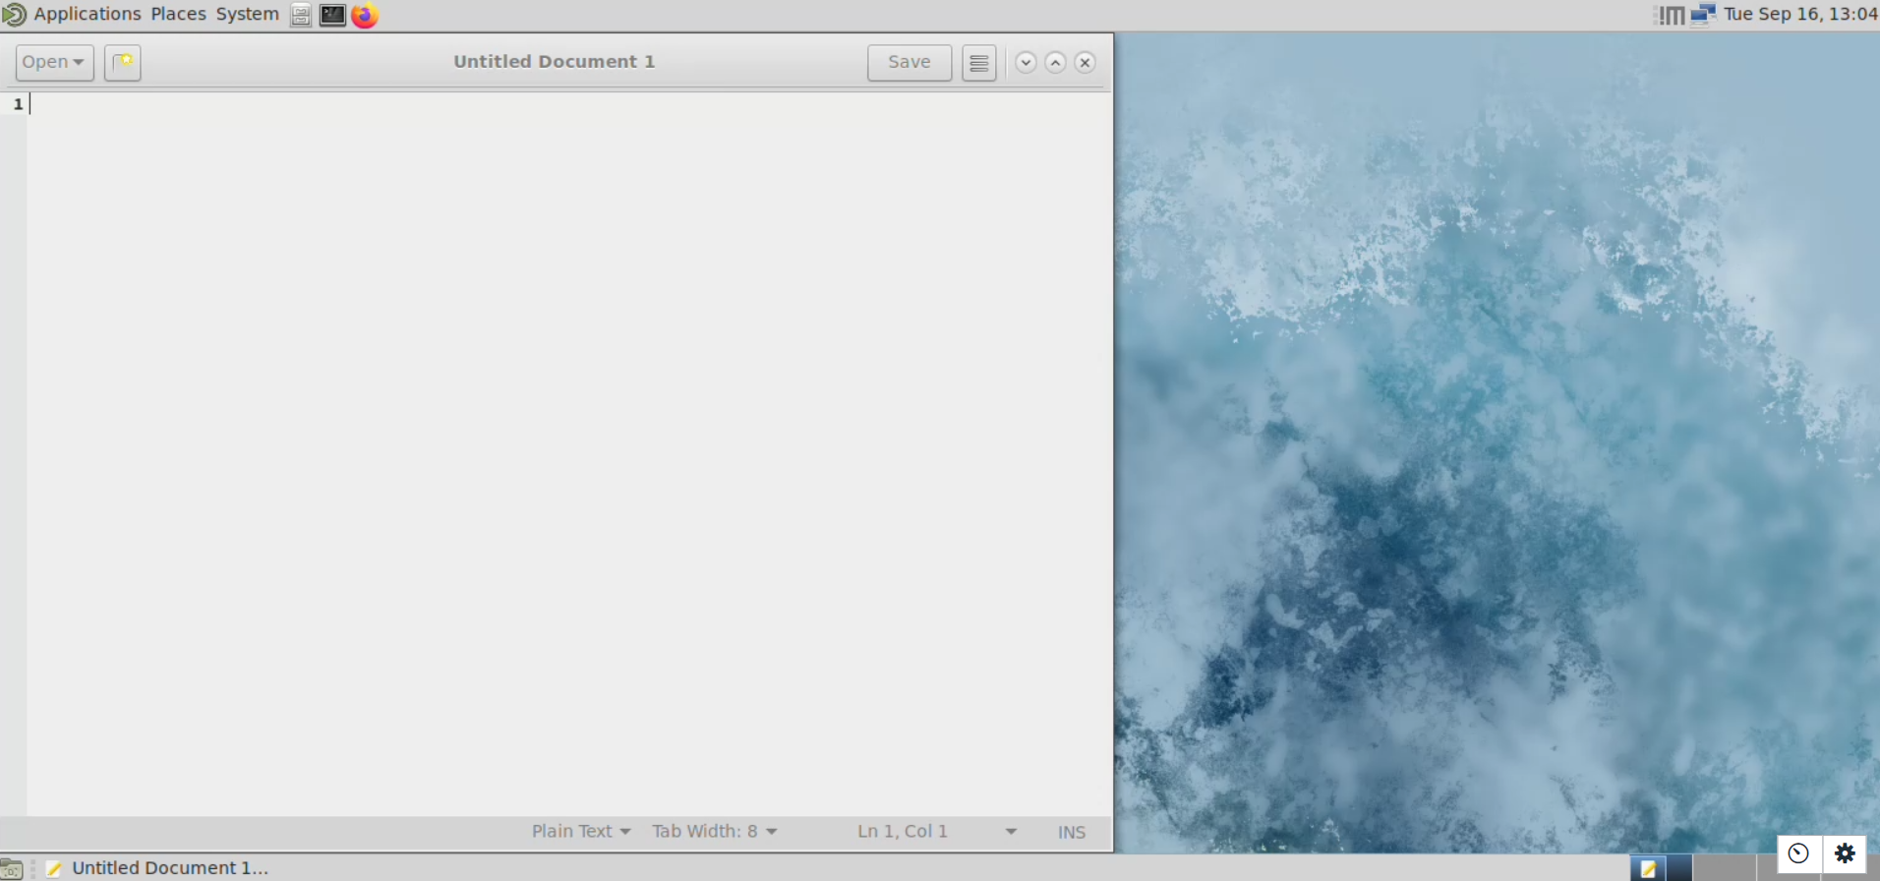This screenshot has height=881, width=1880.
Task: Expand the dropdown arrow beside Ln 1, Col 1
Action: [x=1011, y=832]
